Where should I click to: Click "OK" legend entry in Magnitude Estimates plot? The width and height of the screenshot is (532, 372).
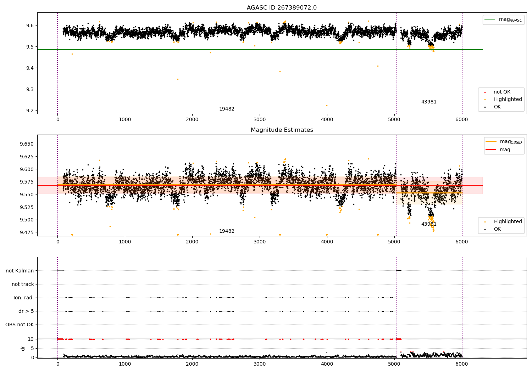(x=497, y=229)
